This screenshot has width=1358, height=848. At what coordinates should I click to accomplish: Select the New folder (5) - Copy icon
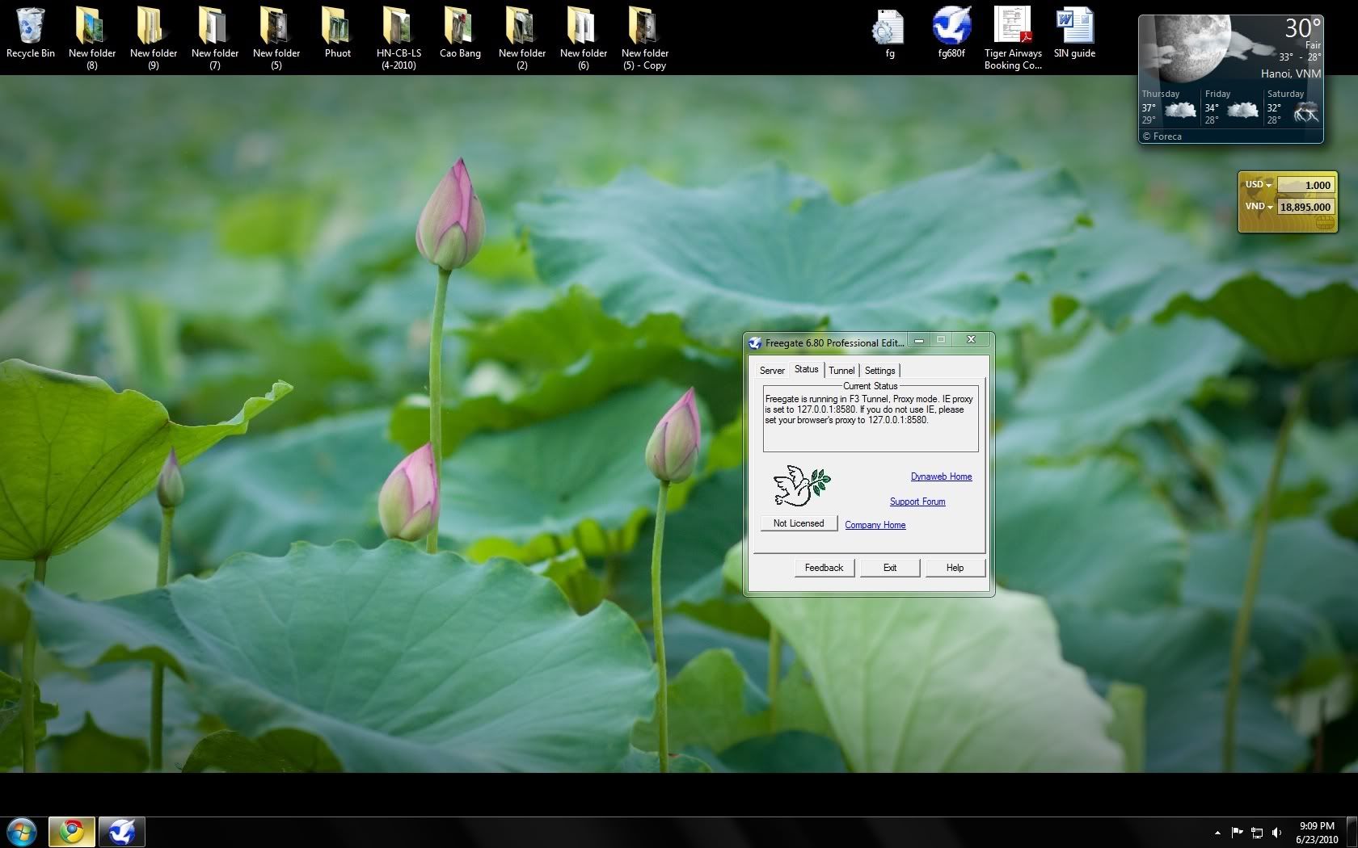pos(645,37)
